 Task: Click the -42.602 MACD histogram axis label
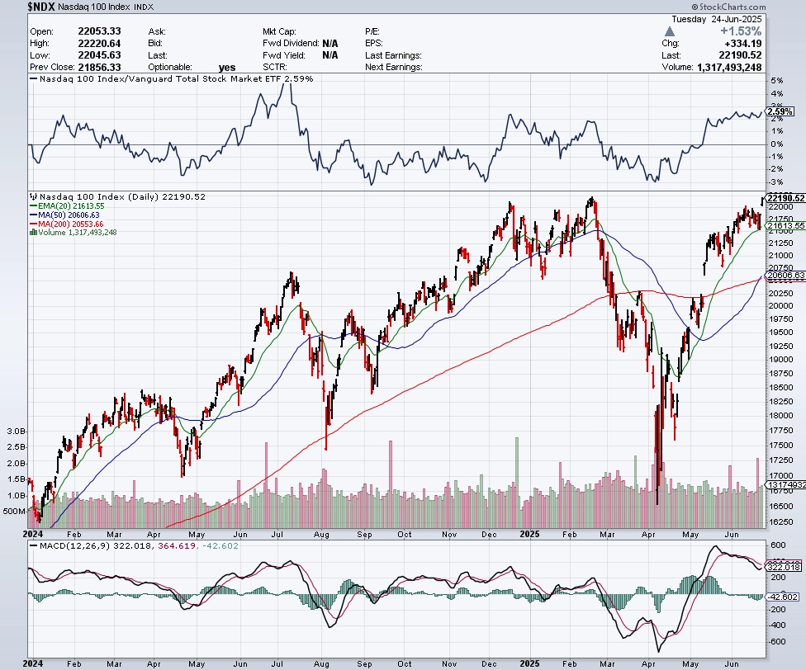(x=783, y=597)
